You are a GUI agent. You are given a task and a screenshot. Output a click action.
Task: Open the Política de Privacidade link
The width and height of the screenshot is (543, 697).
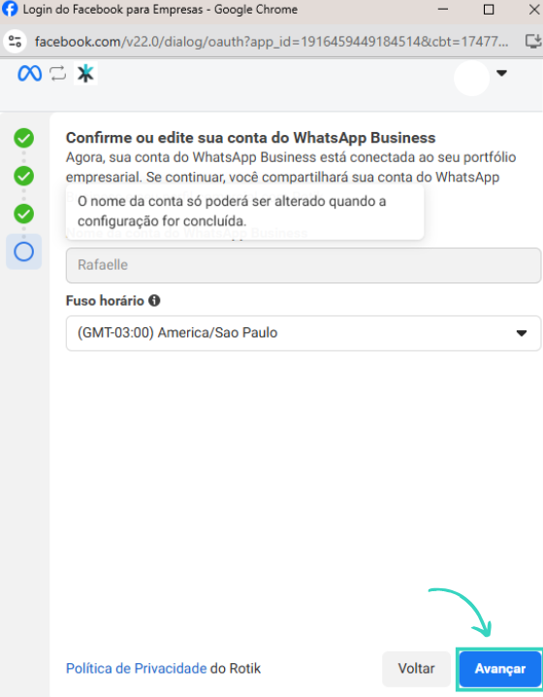tap(137, 668)
